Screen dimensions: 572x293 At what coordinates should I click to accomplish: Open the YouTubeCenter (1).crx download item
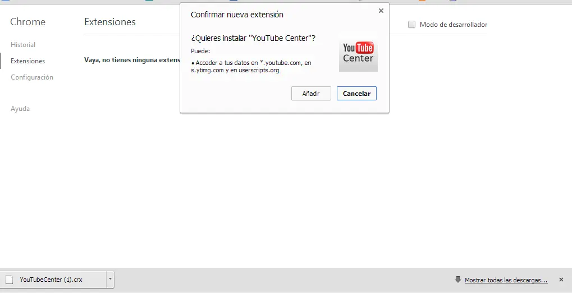(x=53, y=280)
